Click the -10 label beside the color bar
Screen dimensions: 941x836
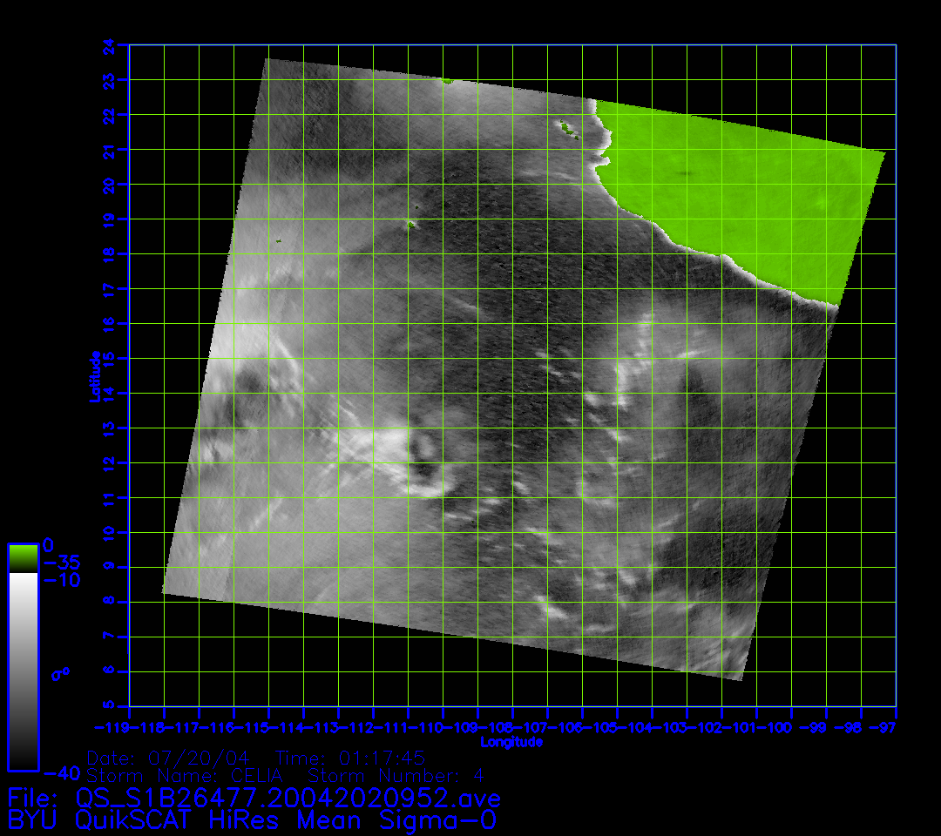point(61,580)
